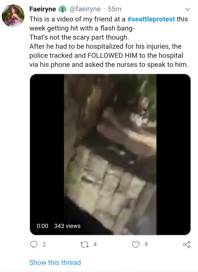
Task: Click the peacock emoji beside Faeiryne
Action: click(x=62, y=9)
